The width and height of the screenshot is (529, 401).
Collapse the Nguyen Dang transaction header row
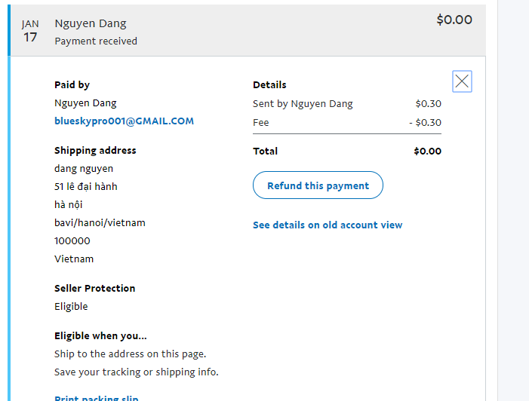coord(249,30)
